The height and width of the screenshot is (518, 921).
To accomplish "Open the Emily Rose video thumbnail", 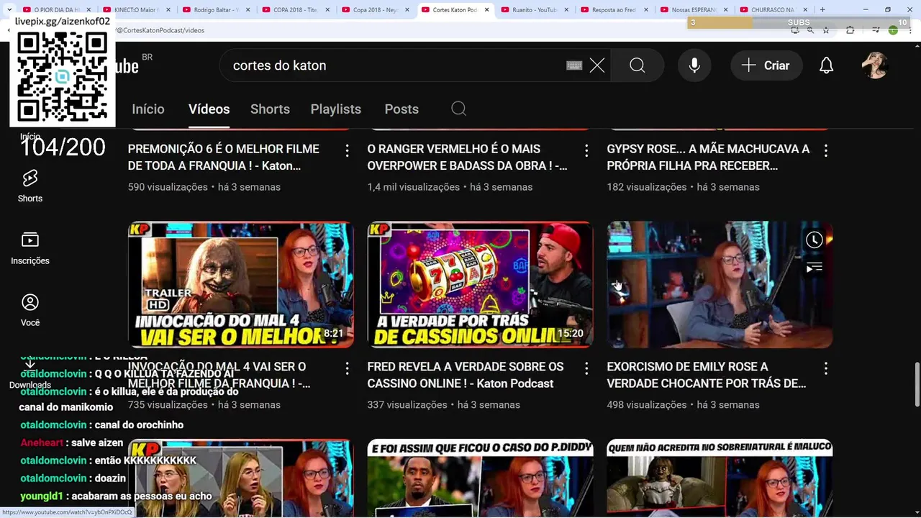I will tap(720, 285).
